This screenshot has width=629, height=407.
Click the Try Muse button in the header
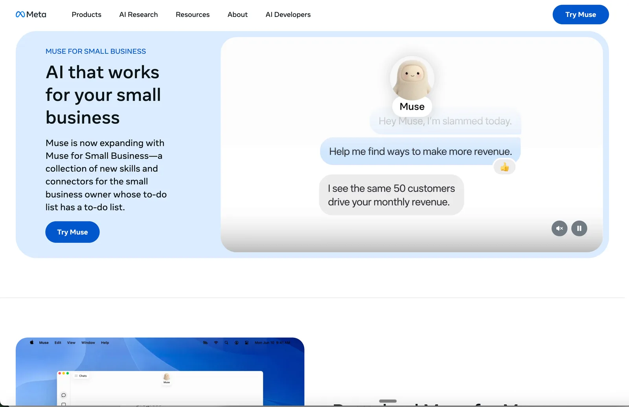581,15
